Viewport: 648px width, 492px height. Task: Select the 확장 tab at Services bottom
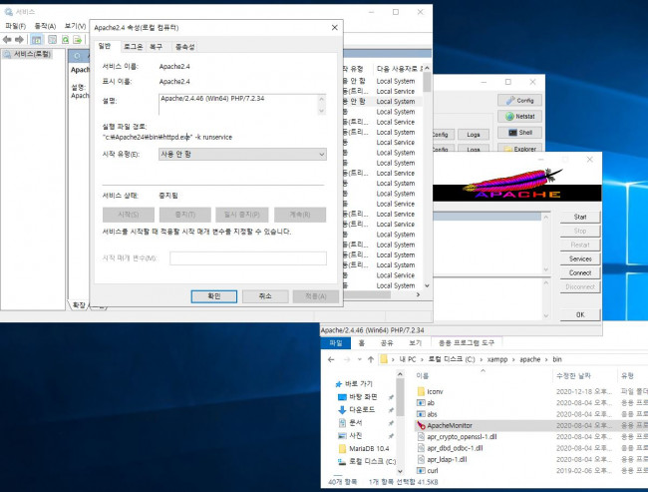click(79, 305)
